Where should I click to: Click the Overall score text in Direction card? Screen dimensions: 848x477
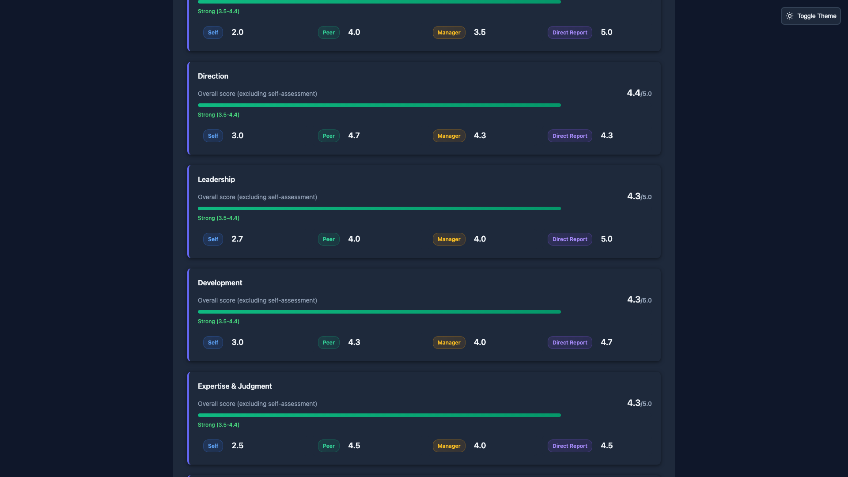[257, 94]
